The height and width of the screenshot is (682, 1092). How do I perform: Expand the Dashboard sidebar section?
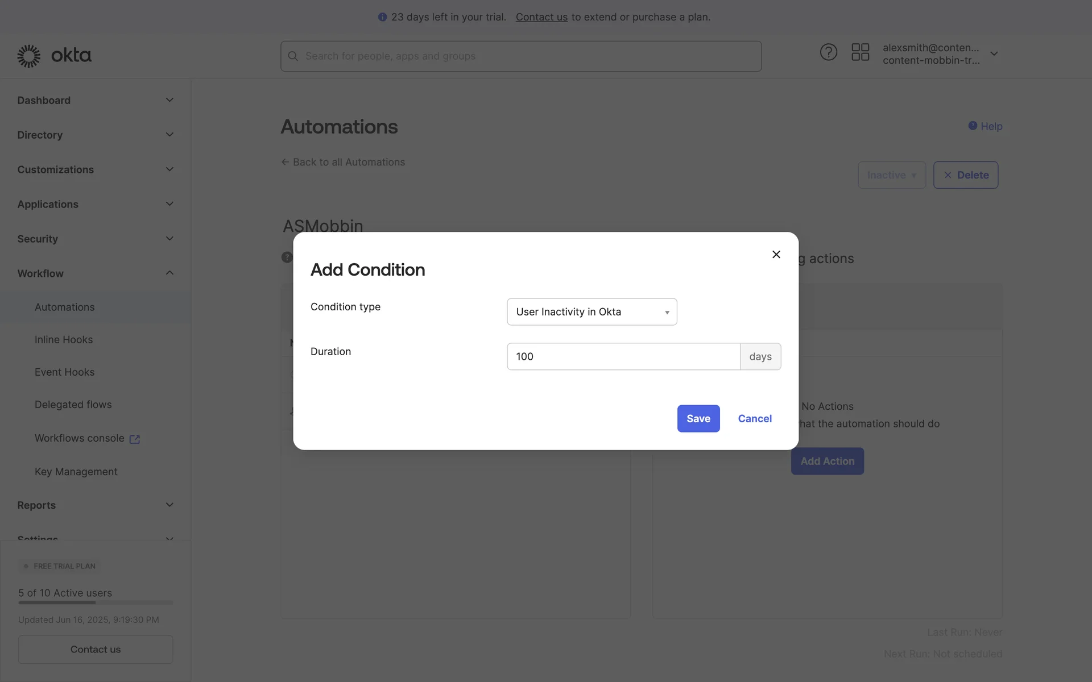click(169, 100)
